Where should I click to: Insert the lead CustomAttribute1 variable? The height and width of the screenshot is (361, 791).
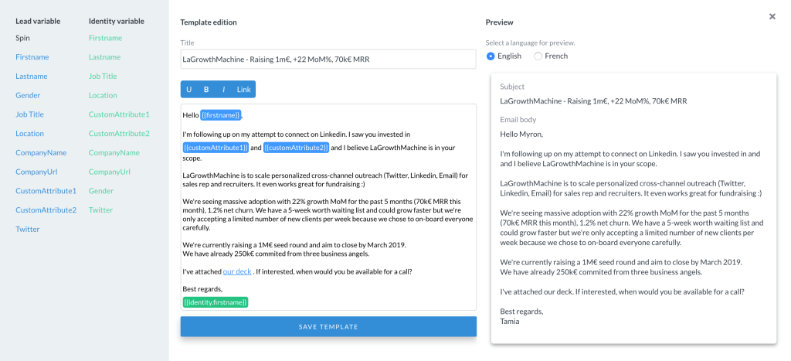(46, 191)
